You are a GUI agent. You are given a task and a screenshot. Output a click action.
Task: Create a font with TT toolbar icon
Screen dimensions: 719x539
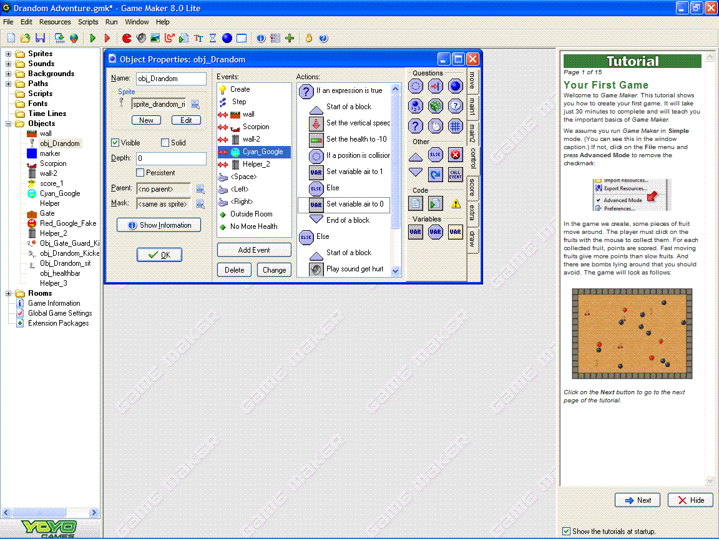(x=198, y=38)
